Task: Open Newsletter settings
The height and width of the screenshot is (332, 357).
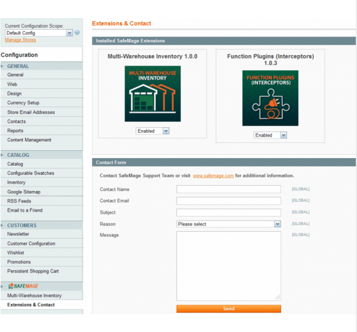Action: (42, 234)
